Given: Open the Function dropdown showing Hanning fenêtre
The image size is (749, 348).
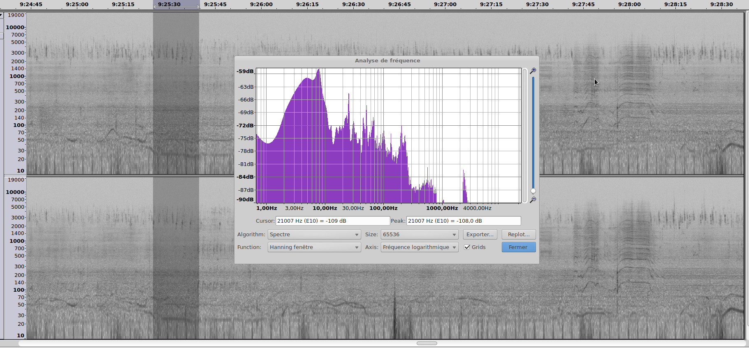Looking at the screenshot, I should [314, 247].
